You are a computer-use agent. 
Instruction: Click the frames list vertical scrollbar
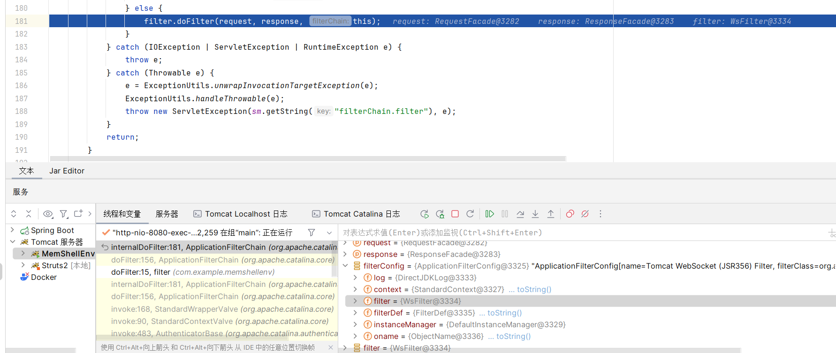pyautogui.click(x=334, y=259)
